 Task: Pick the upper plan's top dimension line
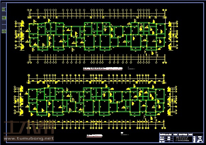(x=97, y=15)
